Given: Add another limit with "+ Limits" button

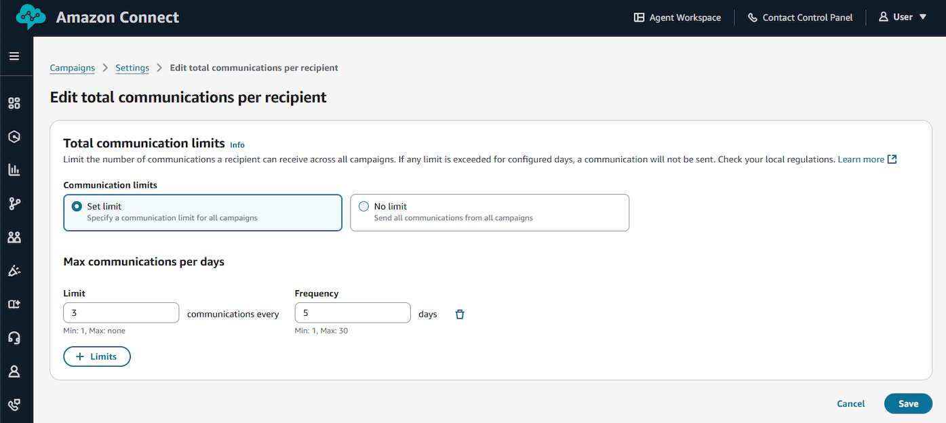Looking at the screenshot, I should 97,357.
